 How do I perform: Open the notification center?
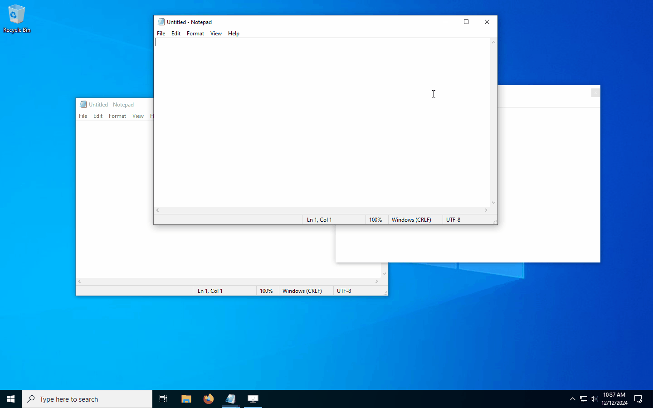(x=638, y=399)
